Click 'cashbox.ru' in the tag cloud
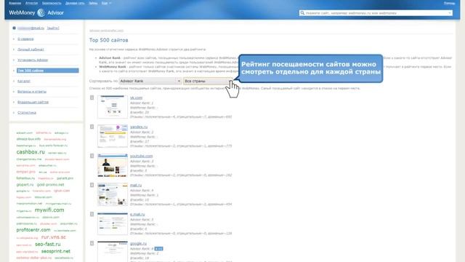465x262 pixels. [x=31, y=152]
